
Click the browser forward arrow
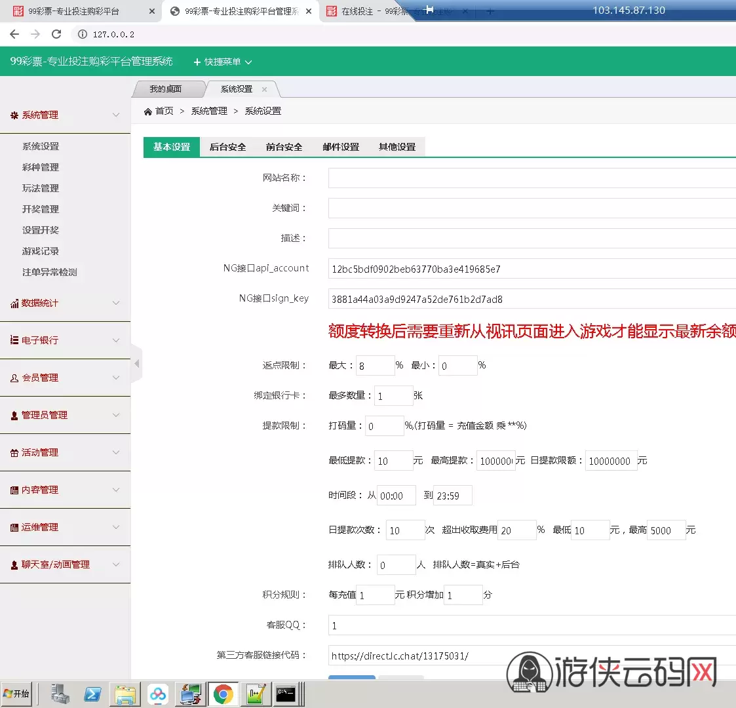[35, 34]
